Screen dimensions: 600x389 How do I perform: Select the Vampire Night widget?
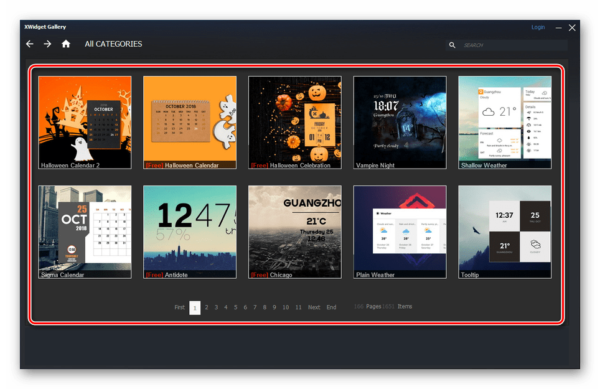400,122
